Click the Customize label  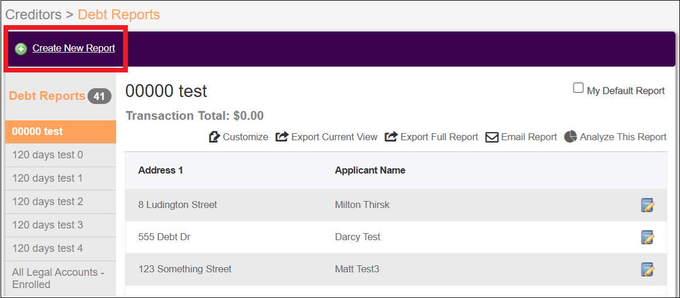click(x=246, y=137)
